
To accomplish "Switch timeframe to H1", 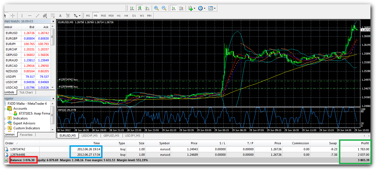I will tap(119, 16).
